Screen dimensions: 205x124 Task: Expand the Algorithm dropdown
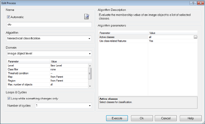(89, 39)
